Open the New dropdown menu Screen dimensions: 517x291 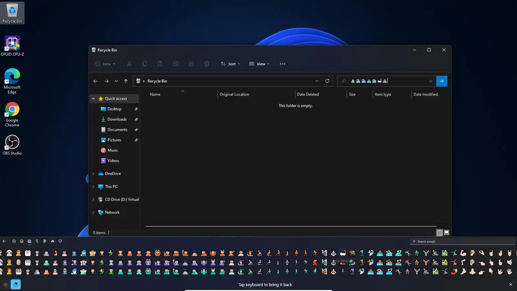coord(105,64)
